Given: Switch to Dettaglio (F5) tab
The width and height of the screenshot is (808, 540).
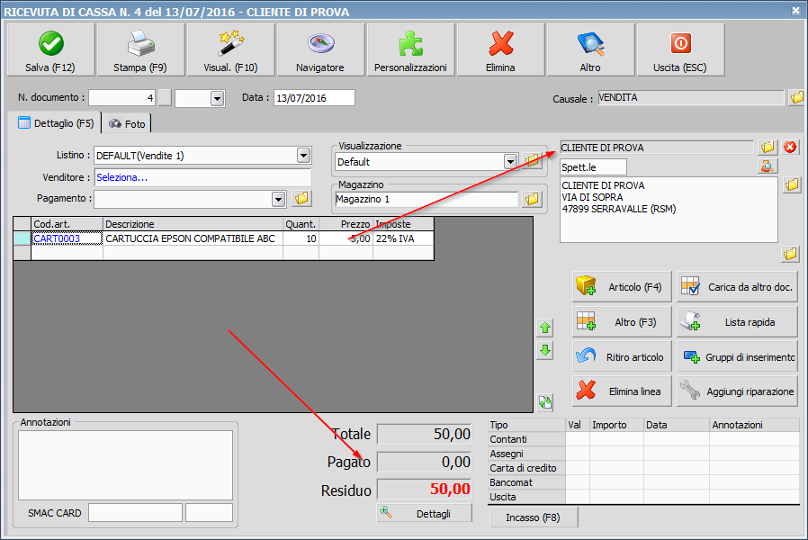Looking at the screenshot, I should click(x=56, y=123).
